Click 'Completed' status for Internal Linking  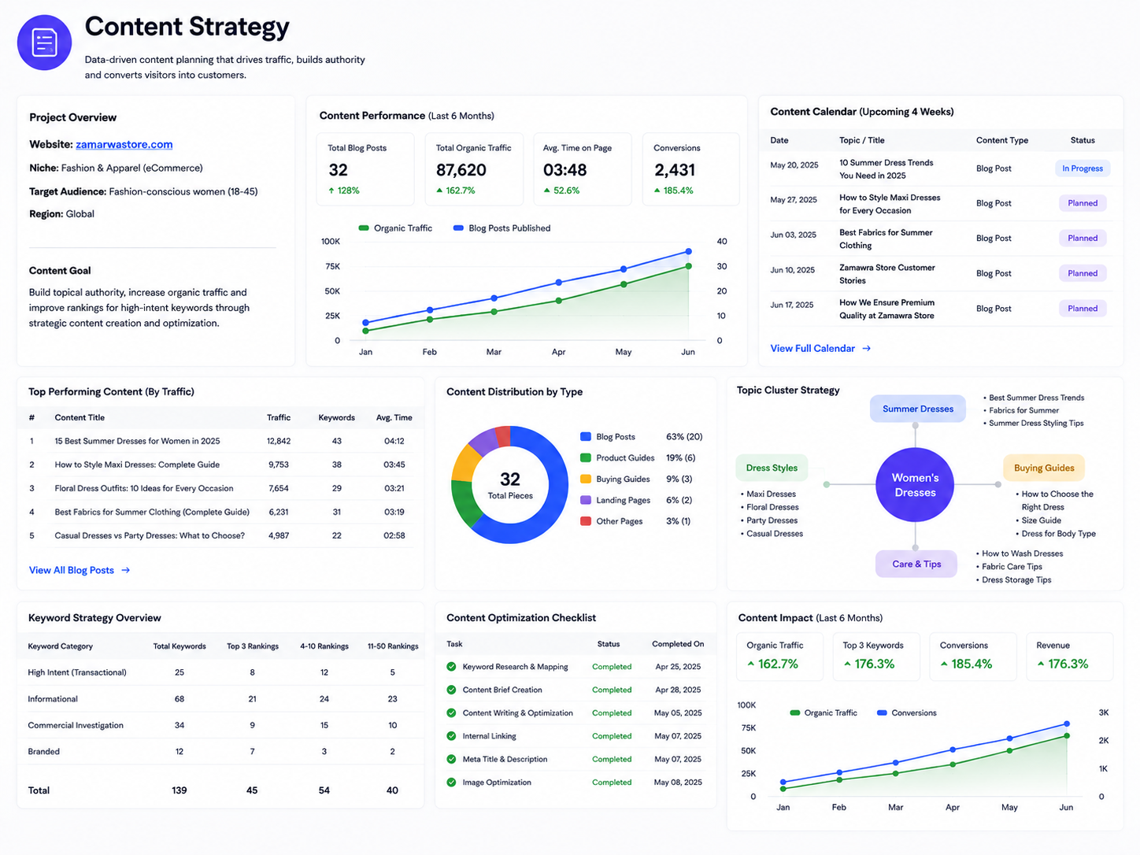pos(612,736)
